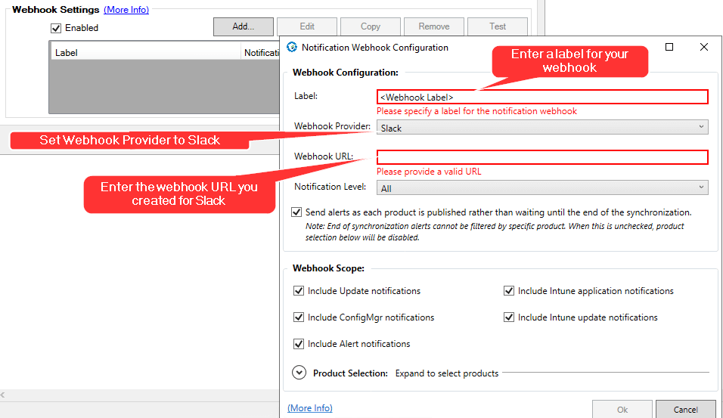Click the Webhook URL input field
This screenshot has width=723, height=418.
click(542, 157)
